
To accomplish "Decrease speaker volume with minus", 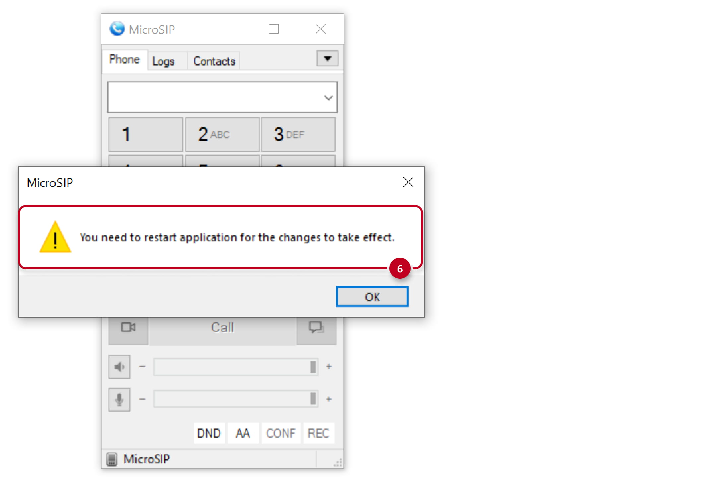I will tap(142, 366).
